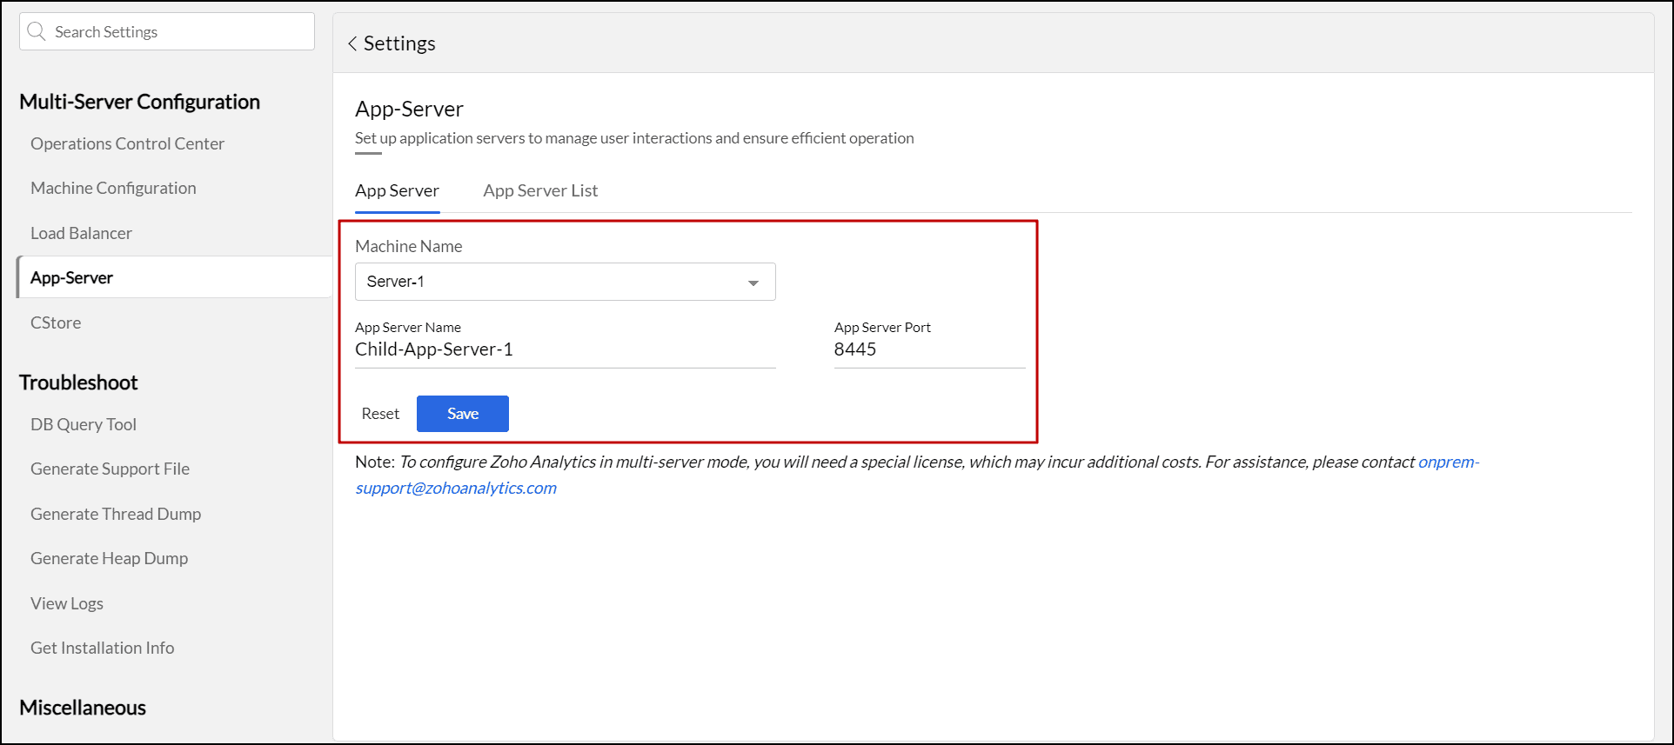
Task: Click the search magnifier icon
Action: (37, 32)
